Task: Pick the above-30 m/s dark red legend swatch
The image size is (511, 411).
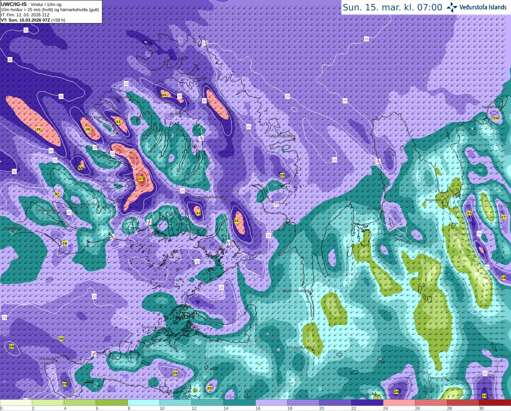Action: [495, 403]
